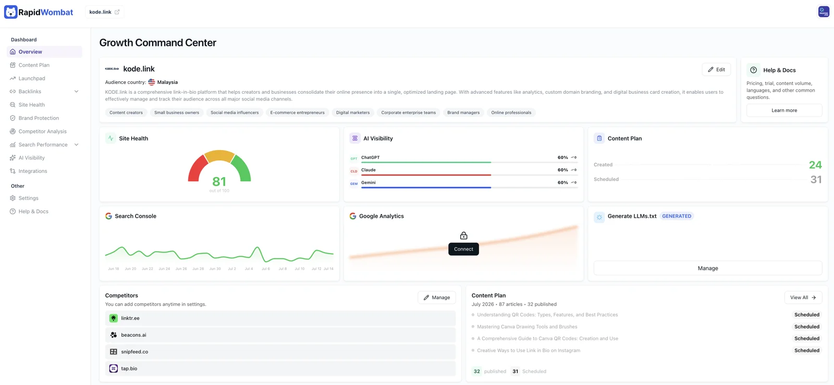
Task: Click the kode.link brand logo
Action: [112, 69]
